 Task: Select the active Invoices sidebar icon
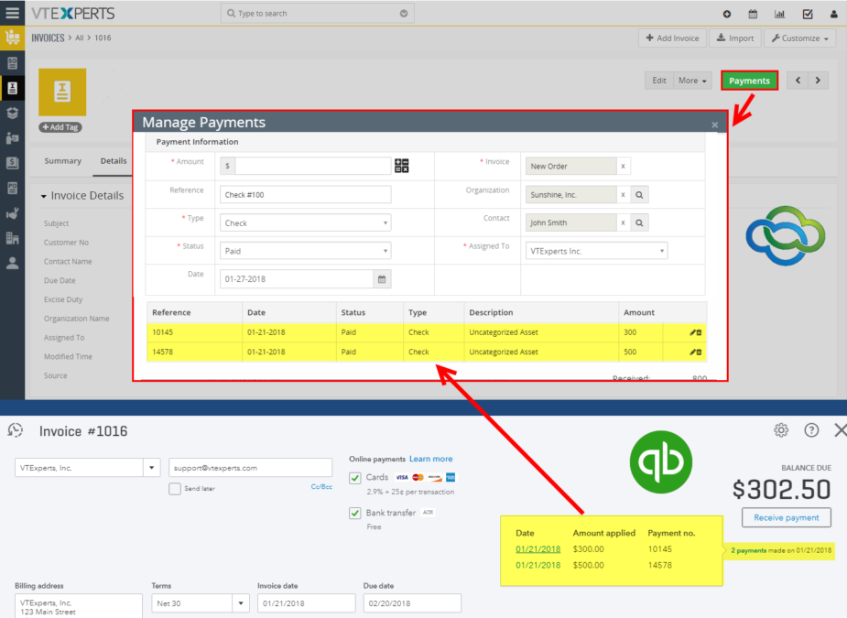click(13, 88)
